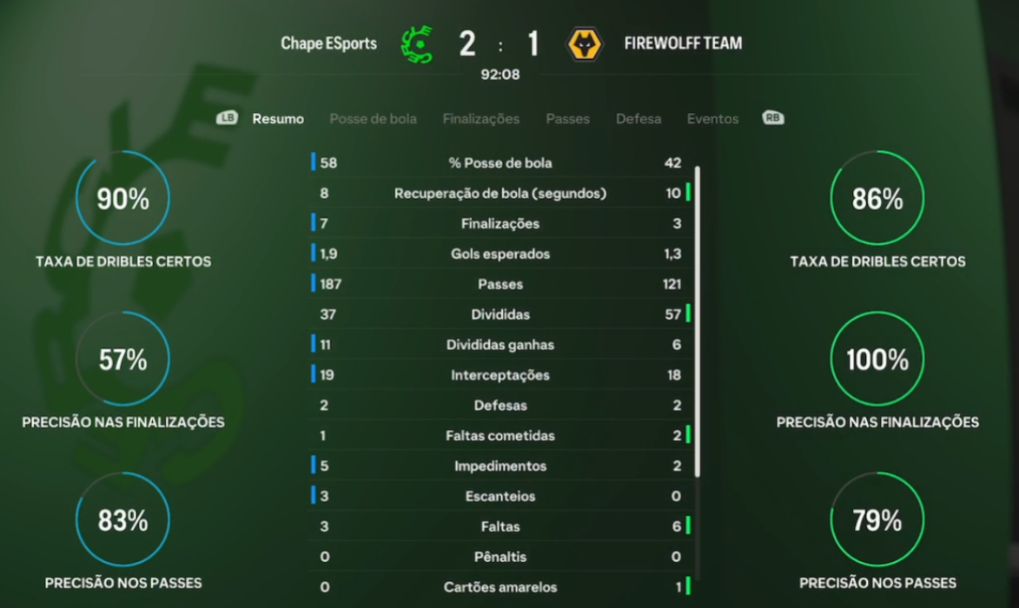Screen dimensions: 1019x608
Task: Switch to the Finalizações tab
Action: (x=480, y=118)
